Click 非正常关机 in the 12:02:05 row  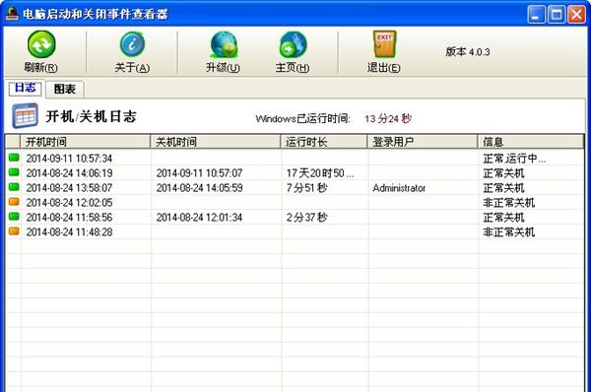(x=509, y=203)
